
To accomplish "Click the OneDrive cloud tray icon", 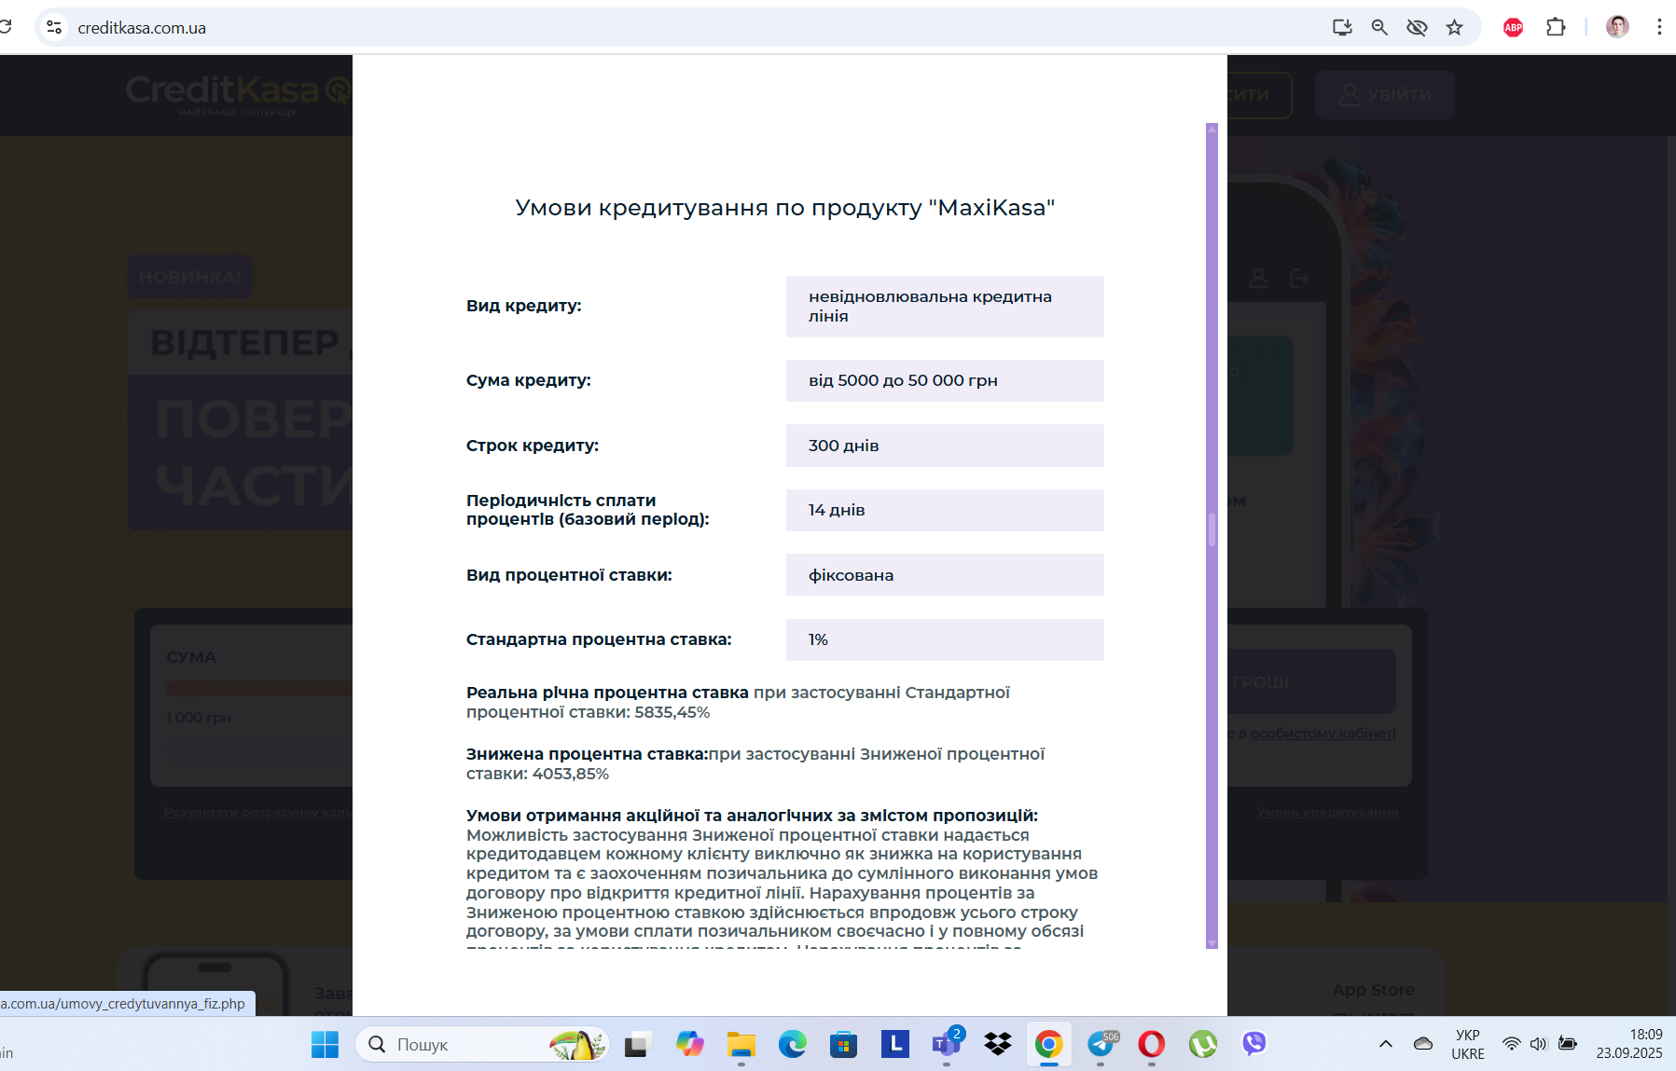I will pos(1423,1044).
